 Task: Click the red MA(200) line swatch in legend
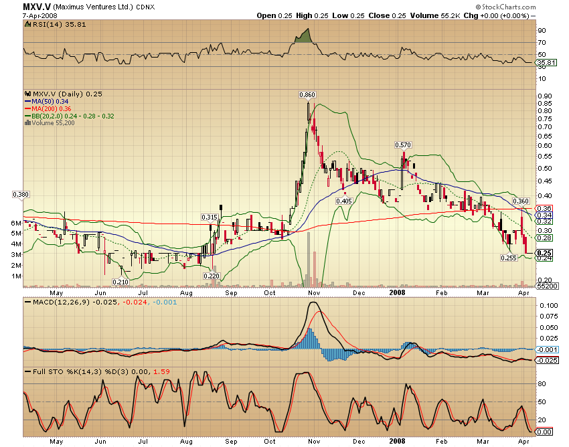click(x=28, y=109)
